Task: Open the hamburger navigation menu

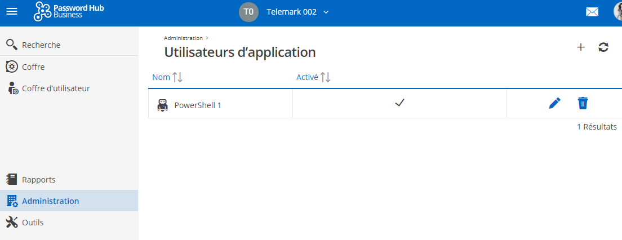Action: (11, 12)
